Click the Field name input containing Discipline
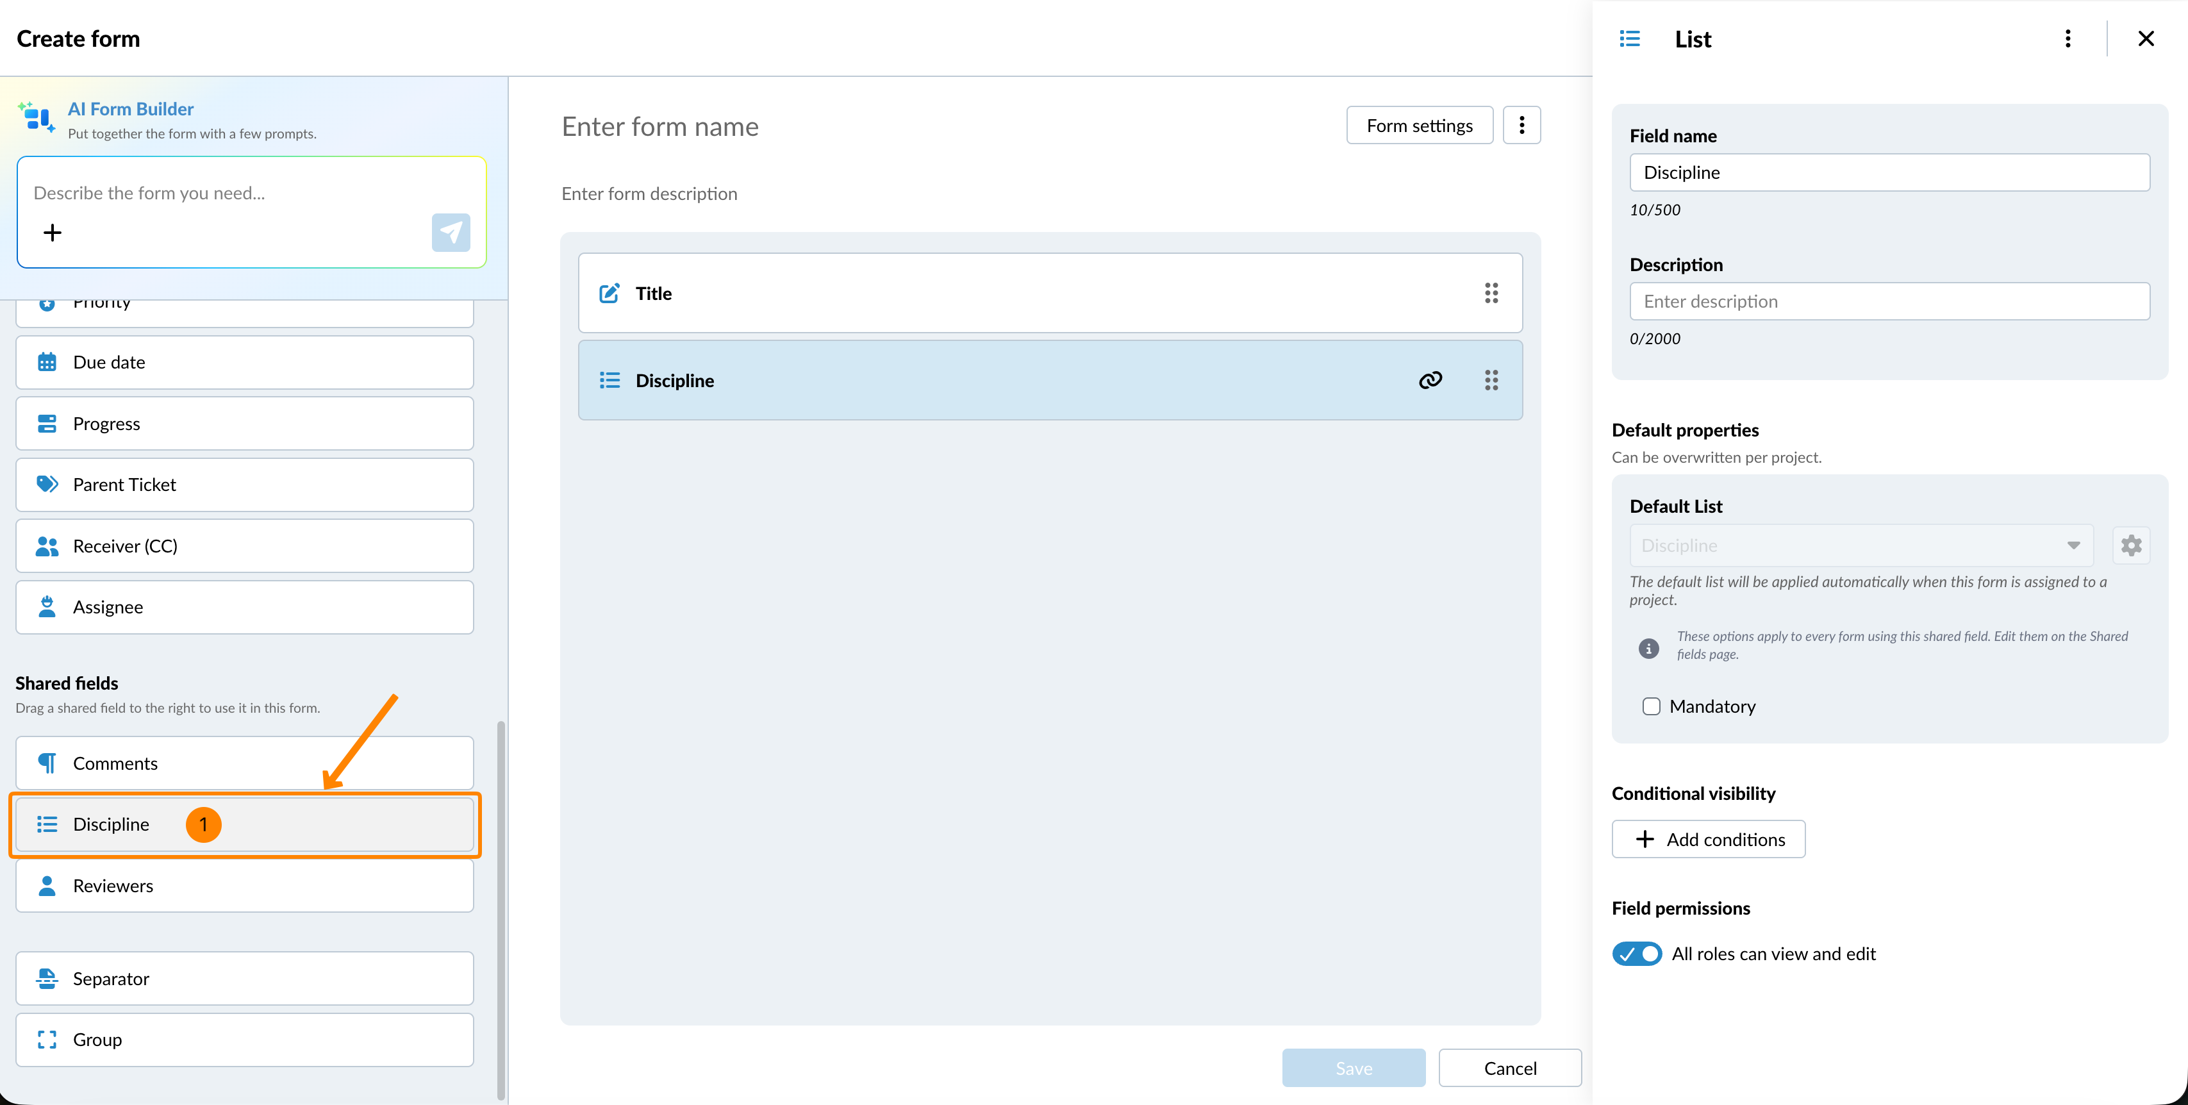The width and height of the screenshot is (2188, 1105). coord(1890,172)
